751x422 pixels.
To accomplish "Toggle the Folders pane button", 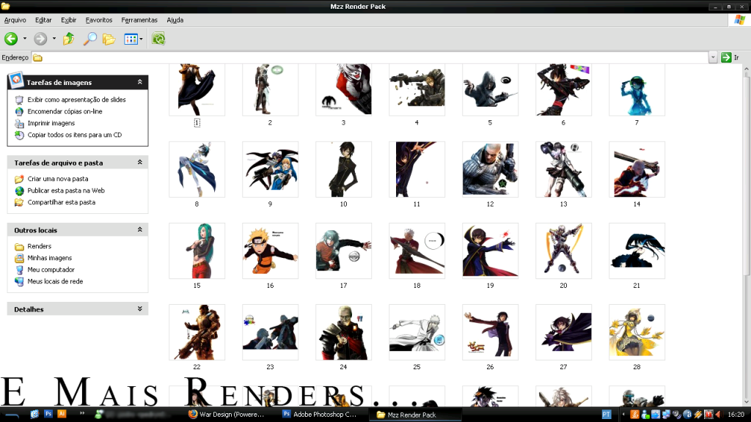I will [x=109, y=39].
